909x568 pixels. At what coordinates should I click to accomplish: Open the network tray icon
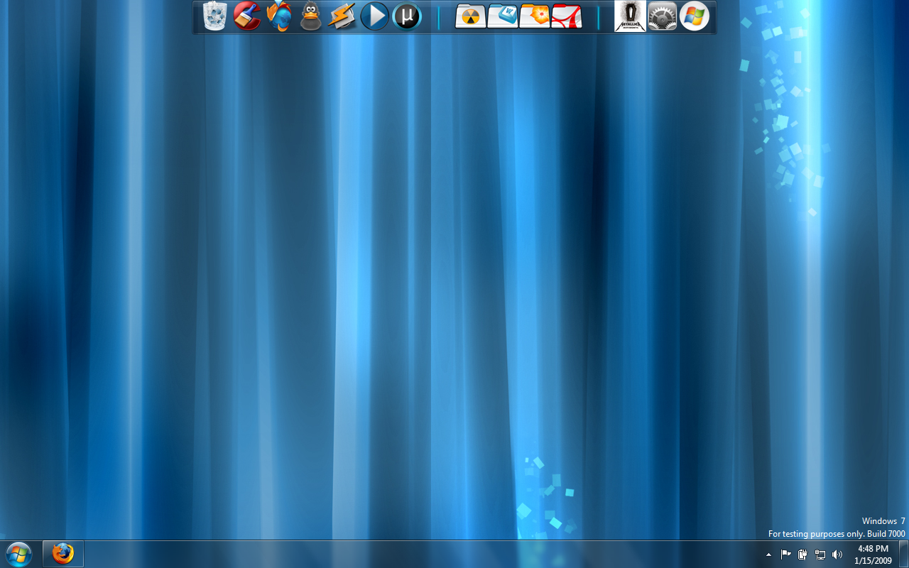[x=820, y=555]
